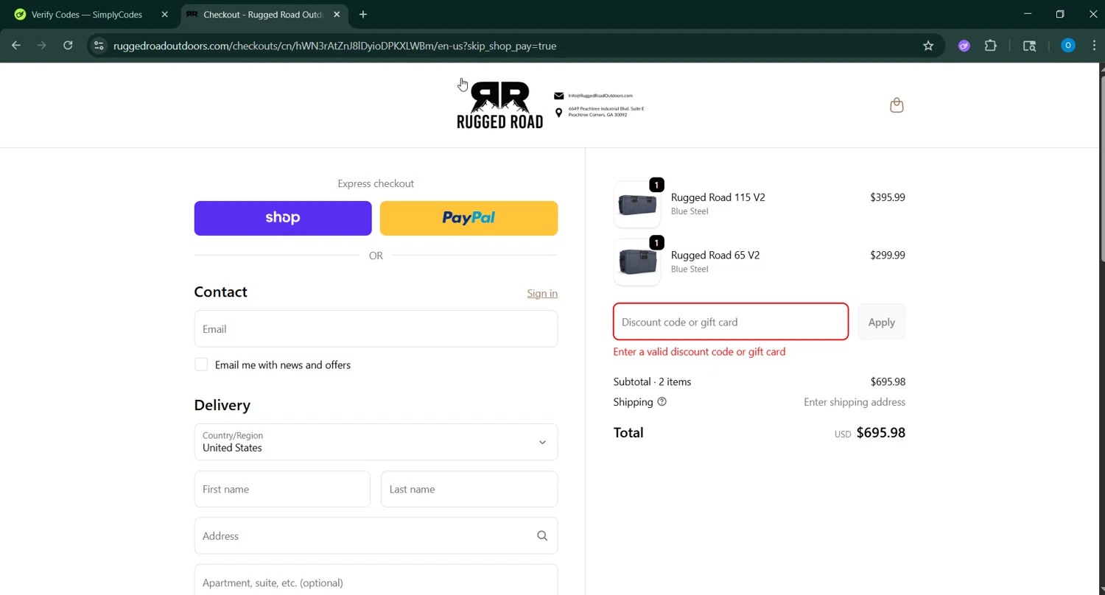Switch to Checkout Rugged Road tab

click(x=264, y=14)
